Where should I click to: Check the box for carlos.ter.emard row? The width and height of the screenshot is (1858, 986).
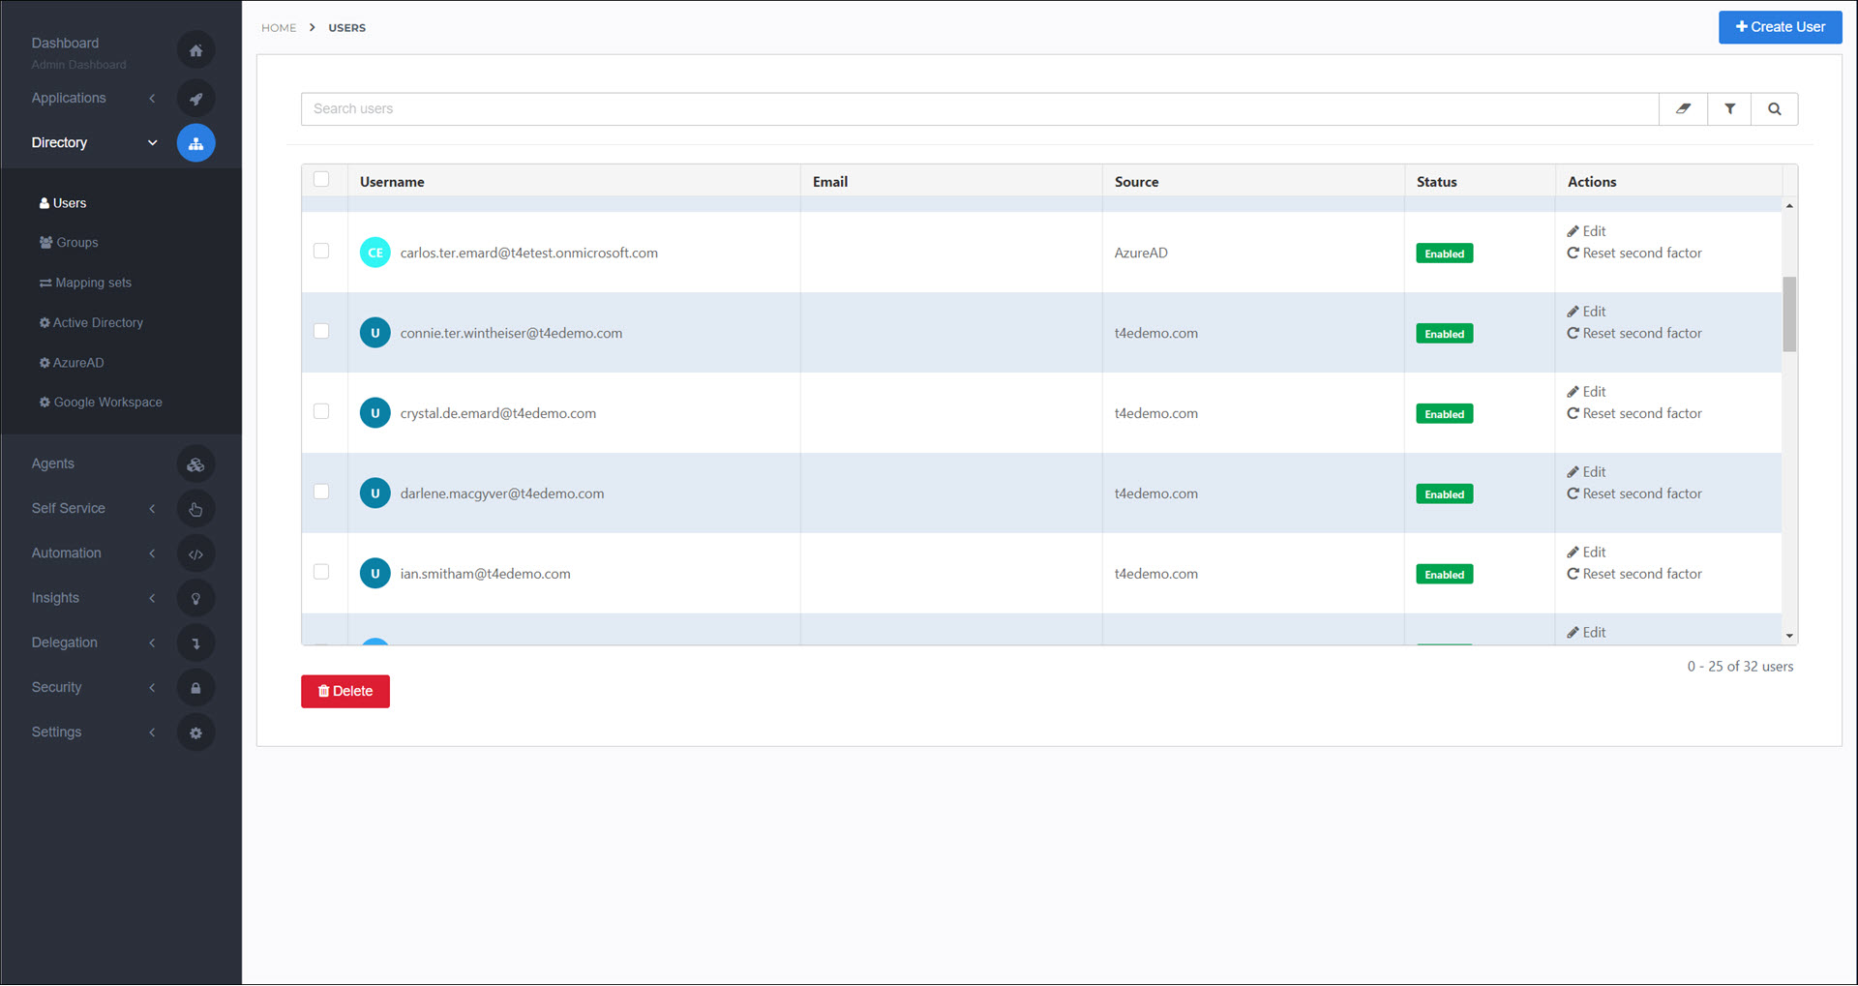321,251
